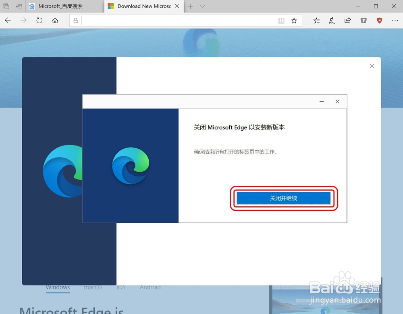Switch to Microsoft_百度搜索 tab
The height and width of the screenshot is (314, 403).
65,6
